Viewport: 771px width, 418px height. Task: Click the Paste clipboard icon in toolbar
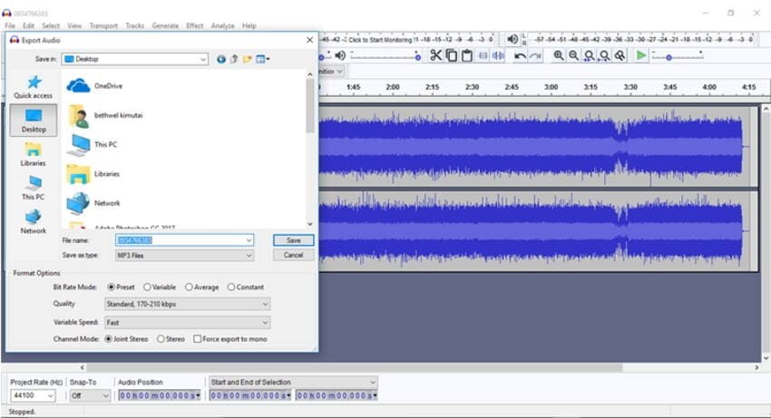466,55
